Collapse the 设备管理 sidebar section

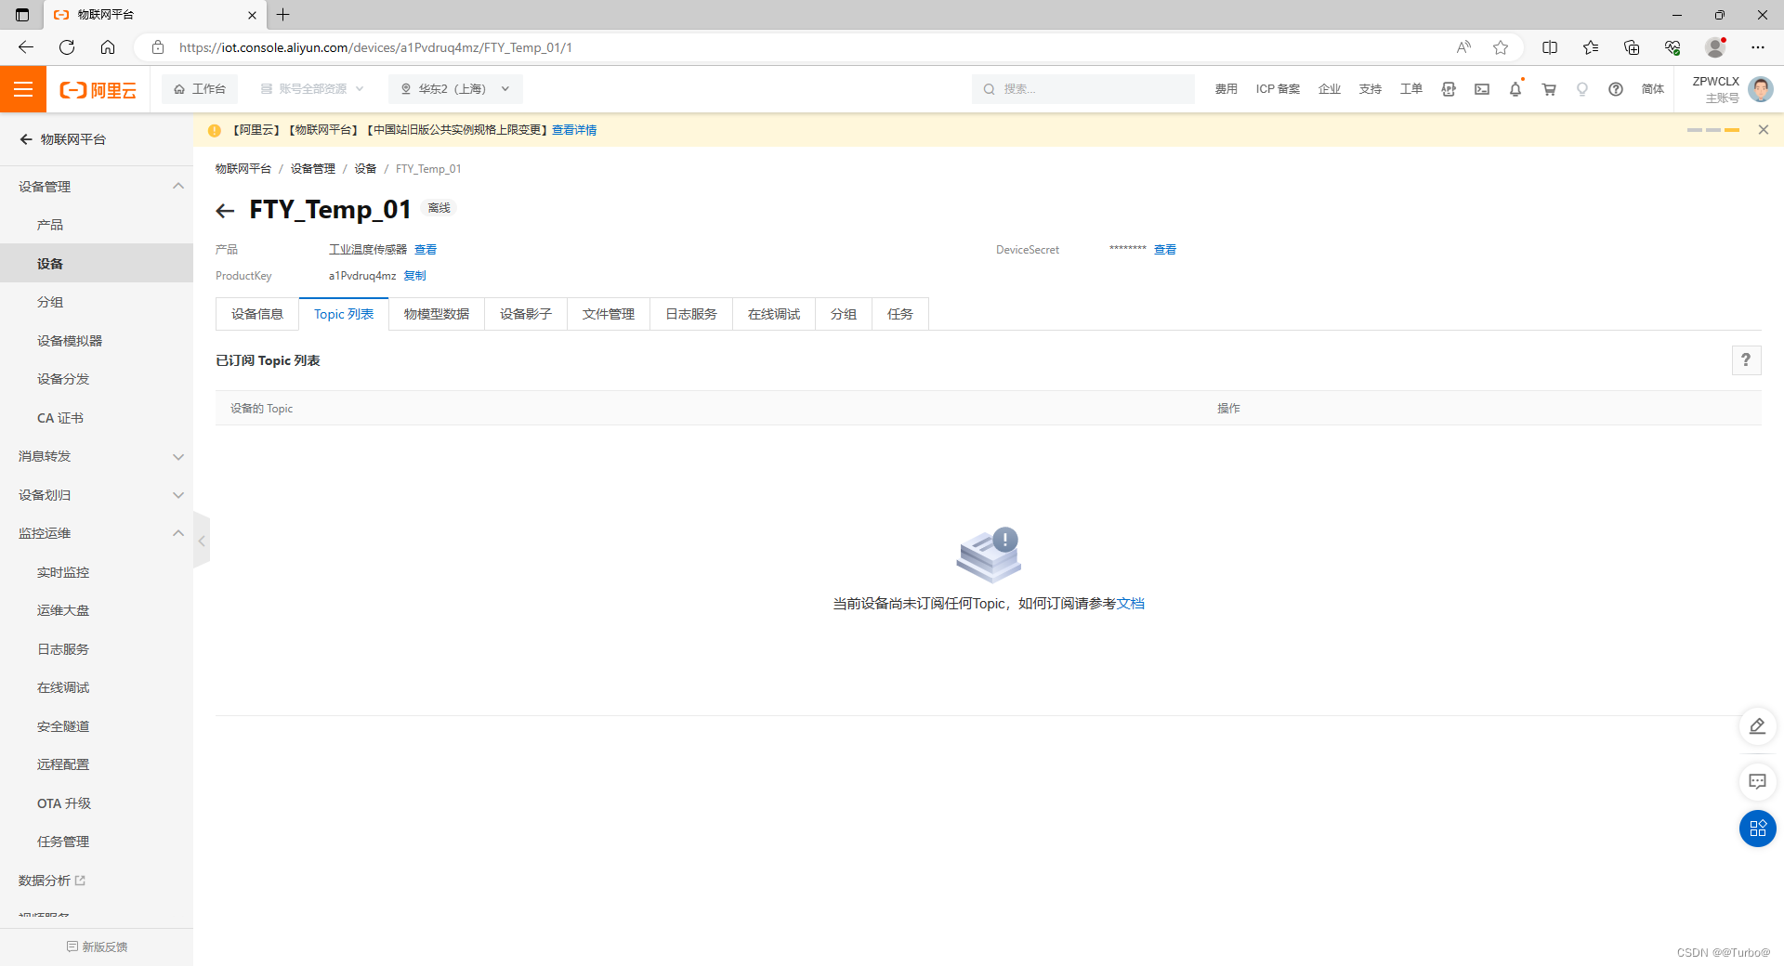[178, 186]
